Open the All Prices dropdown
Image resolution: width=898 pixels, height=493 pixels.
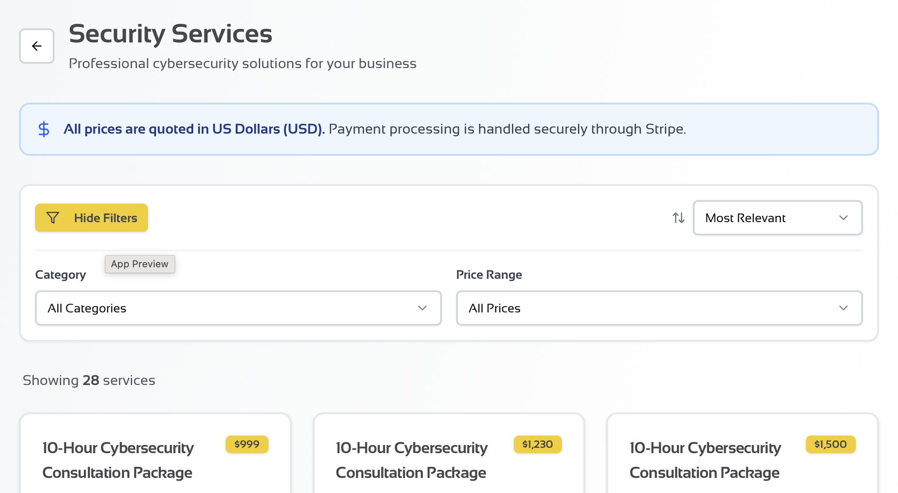(659, 308)
